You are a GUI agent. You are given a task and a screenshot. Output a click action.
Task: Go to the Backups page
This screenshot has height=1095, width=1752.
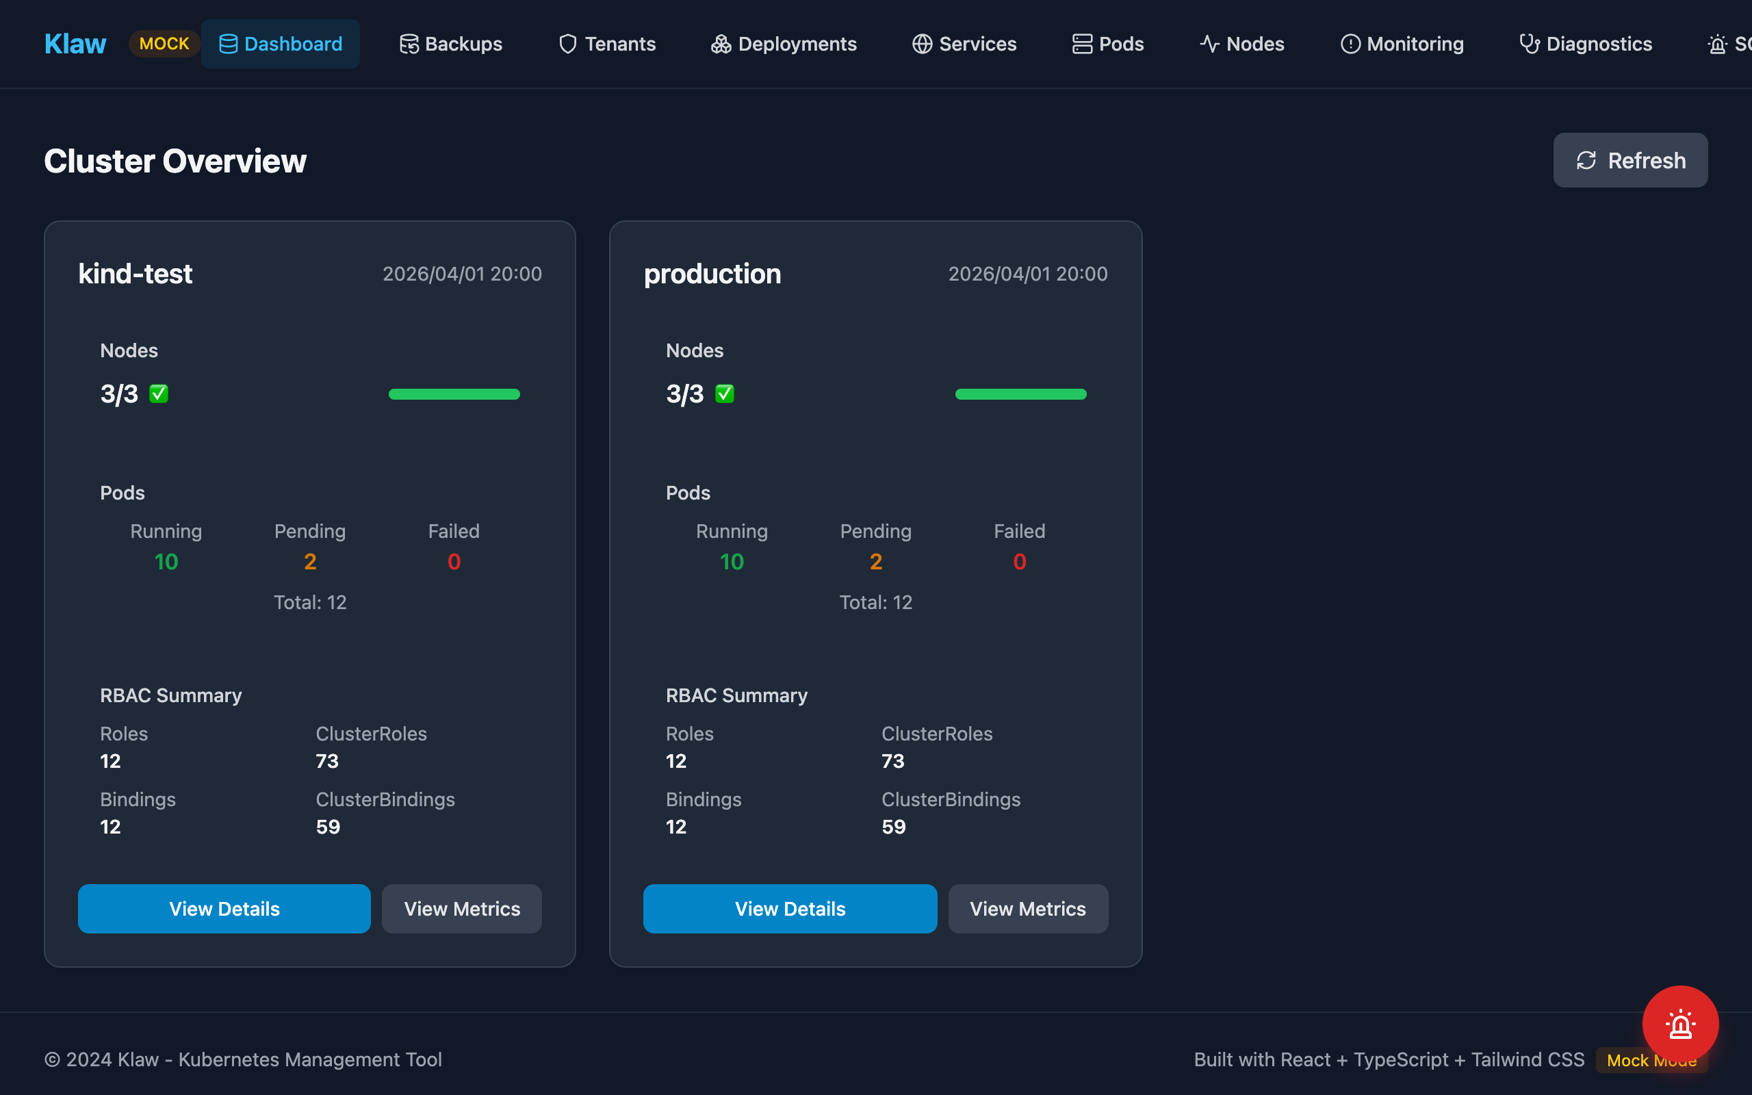[450, 44]
